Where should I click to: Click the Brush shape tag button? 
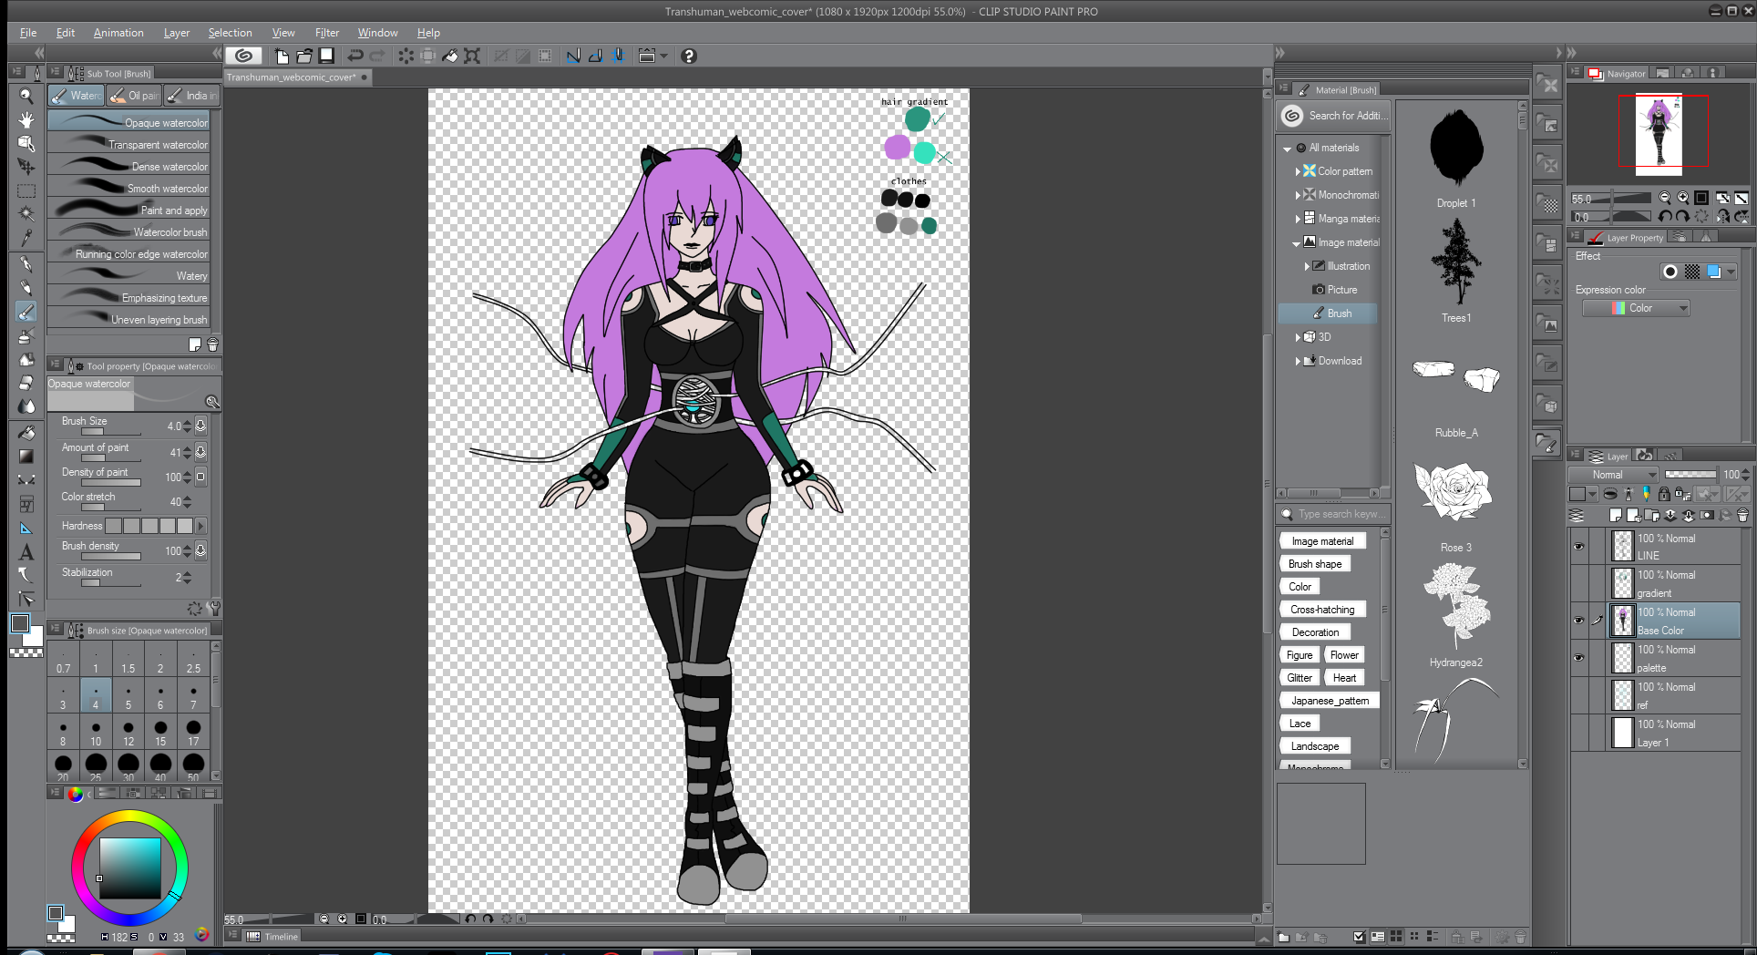pyautogui.click(x=1315, y=564)
